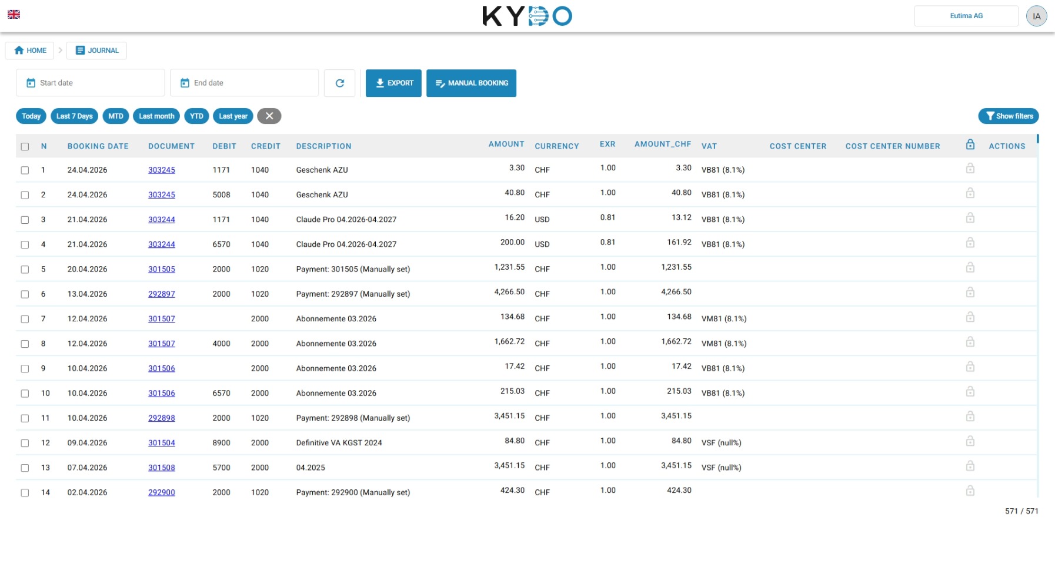
Task: Select all rows with header checkbox
Action: 25,146
